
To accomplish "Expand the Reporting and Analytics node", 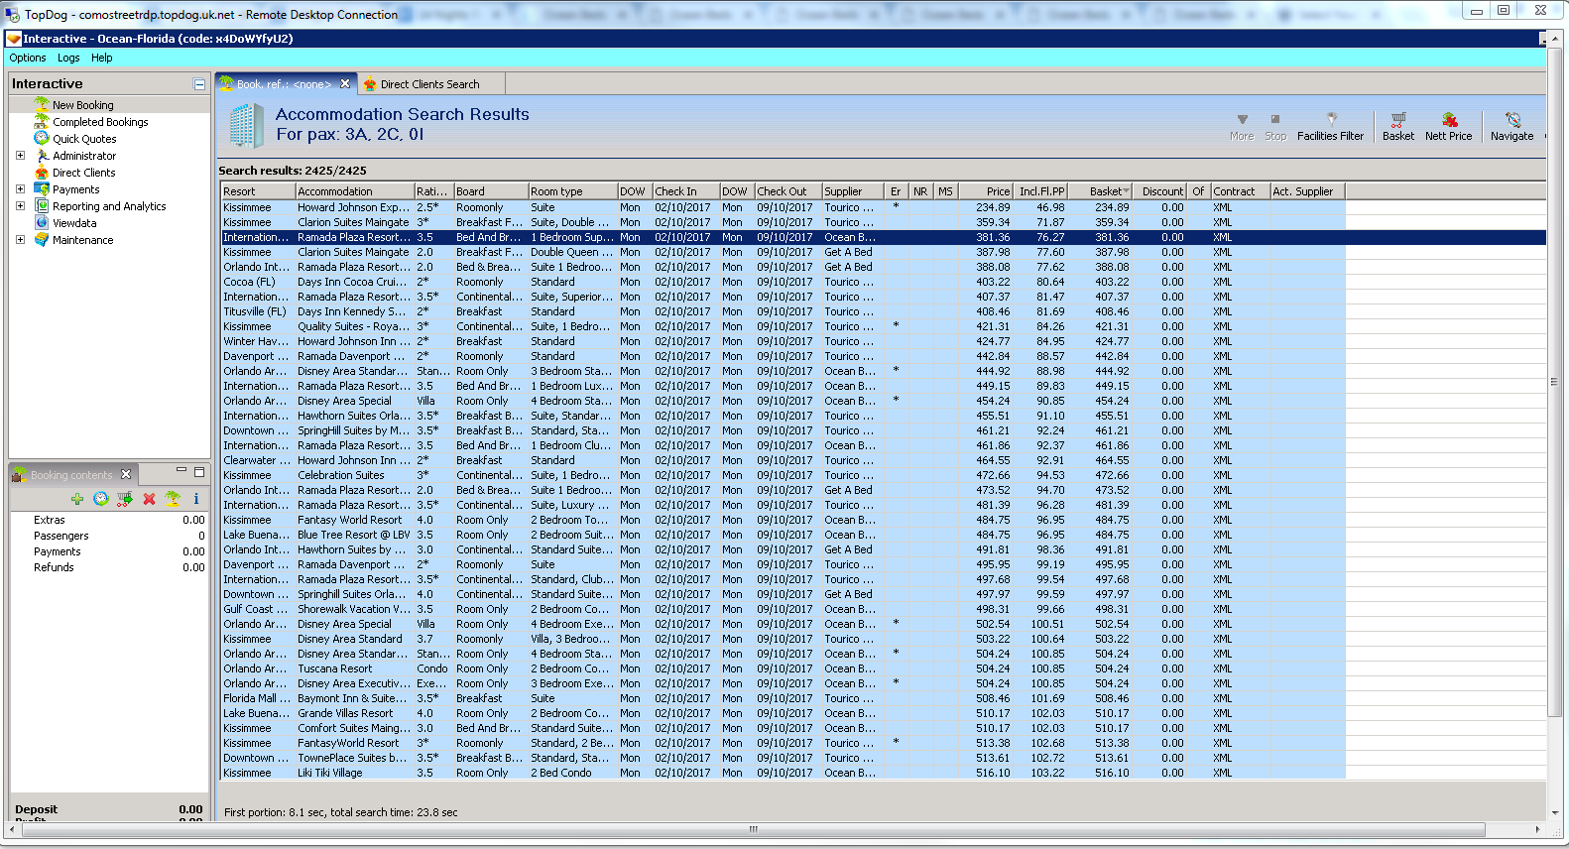I will click(20, 205).
